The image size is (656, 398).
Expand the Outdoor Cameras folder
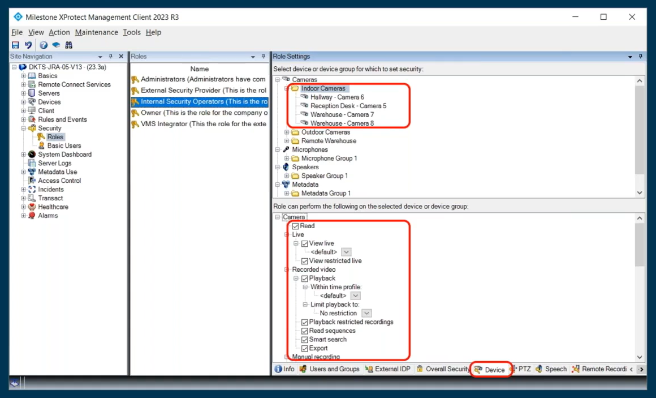(x=287, y=132)
